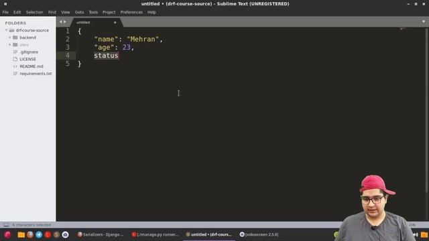Open the Preferences menu
This screenshot has width=429, height=241.
pyautogui.click(x=131, y=12)
